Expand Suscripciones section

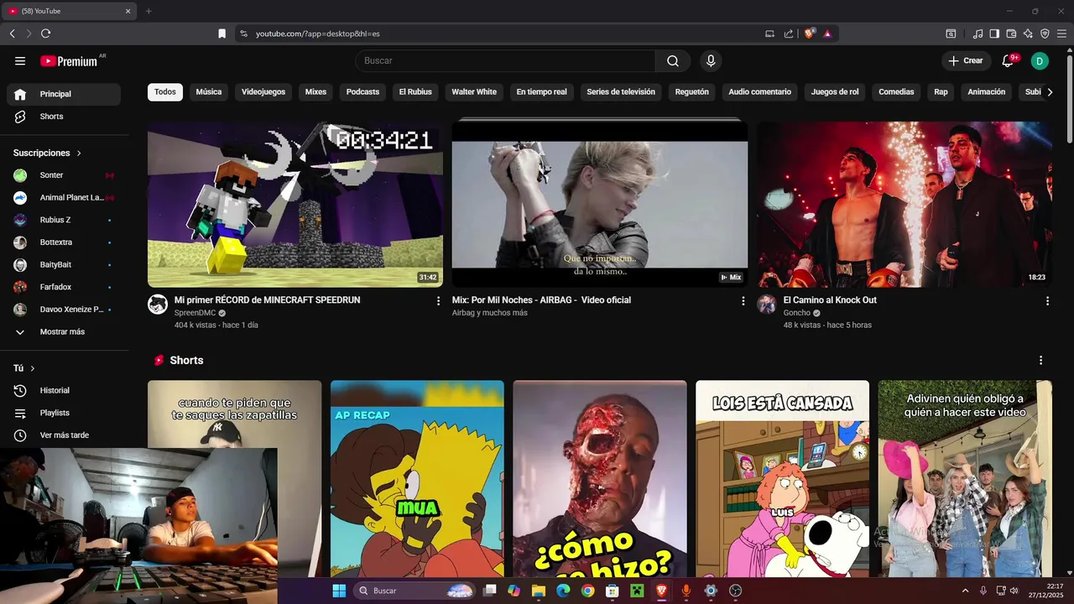48,153
